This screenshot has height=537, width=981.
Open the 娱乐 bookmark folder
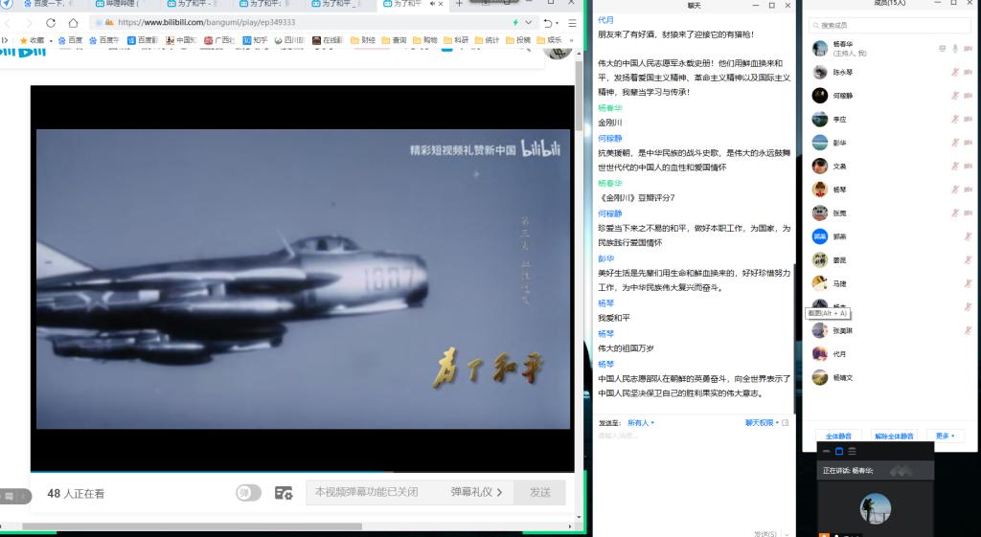pos(549,40)
